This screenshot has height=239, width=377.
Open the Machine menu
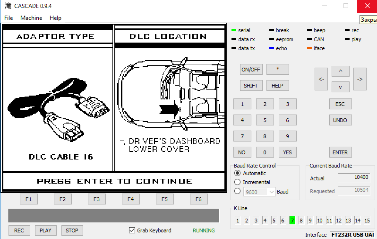pos(31,18)
